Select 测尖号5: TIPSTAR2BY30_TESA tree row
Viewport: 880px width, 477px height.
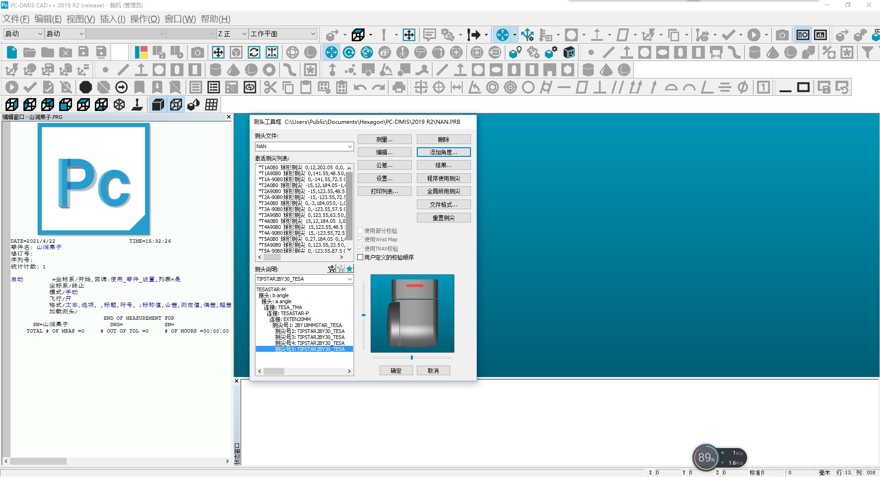[x=304, y=349]
